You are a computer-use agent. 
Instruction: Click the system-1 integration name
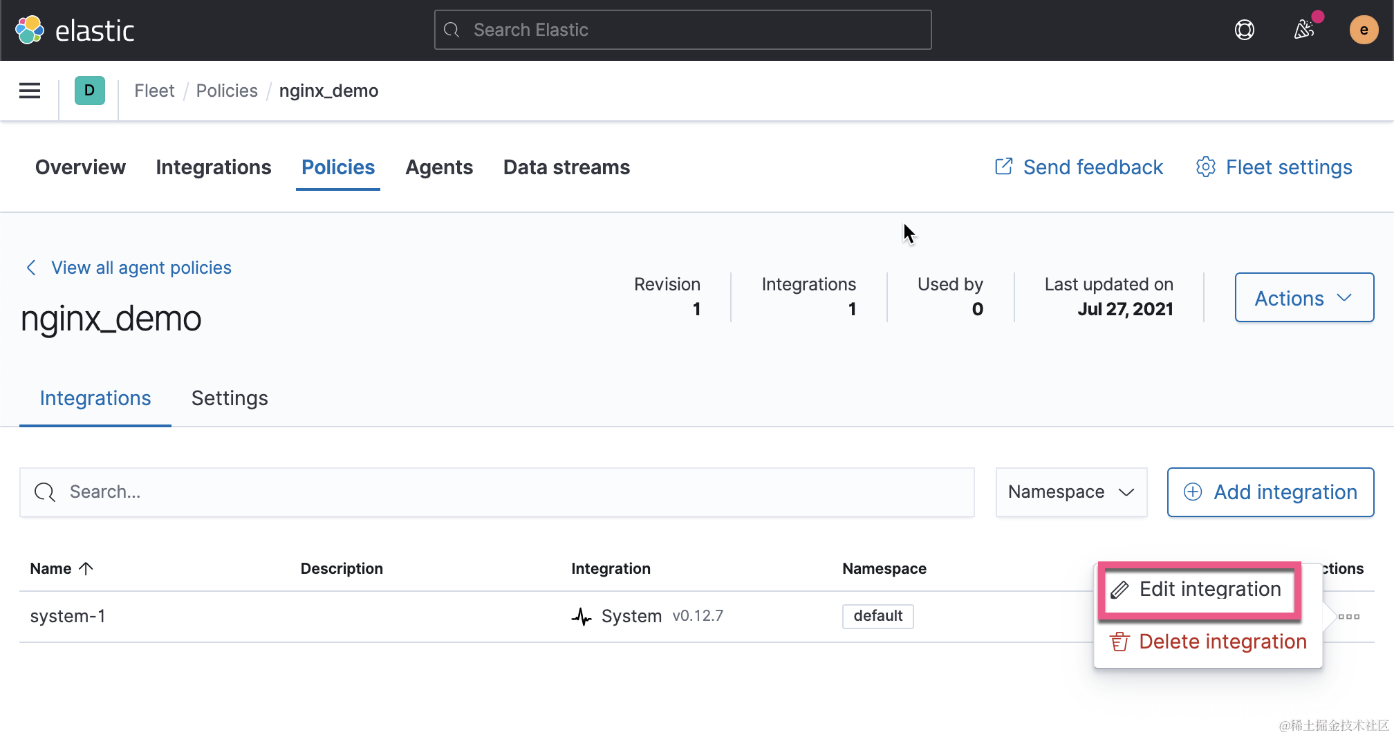pos(68,616)
